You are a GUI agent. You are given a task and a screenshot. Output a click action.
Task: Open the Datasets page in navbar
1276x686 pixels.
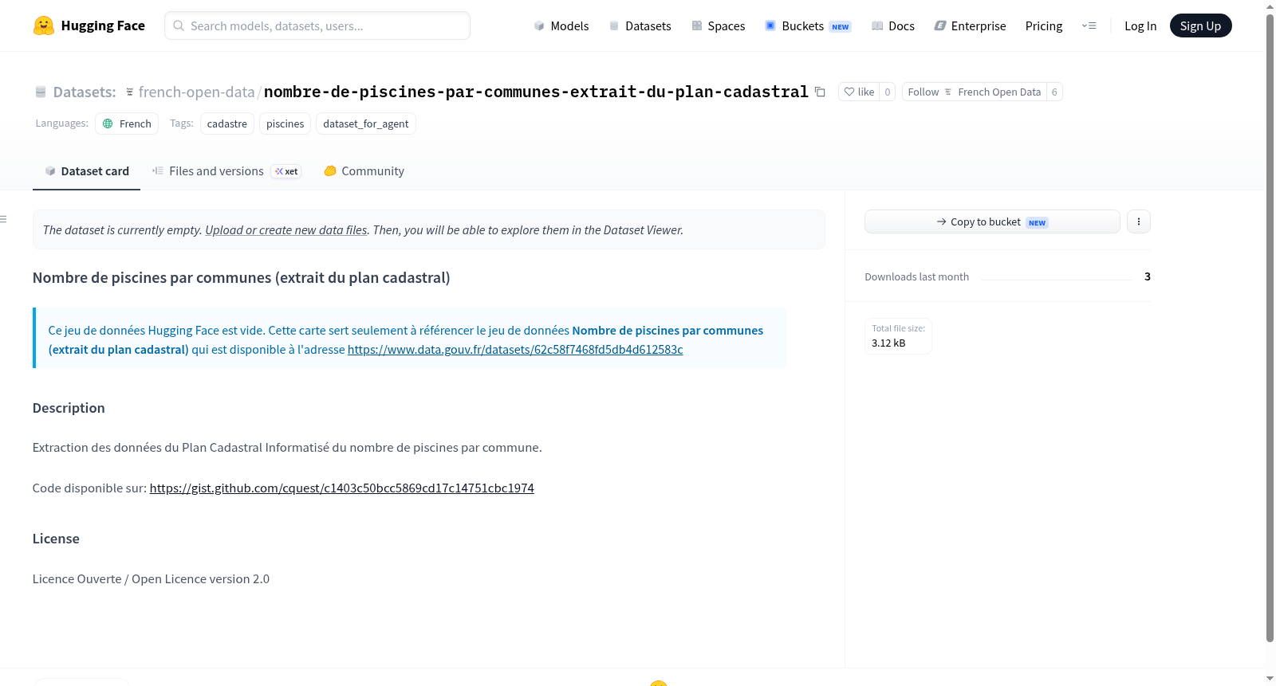tap(640, 25)
